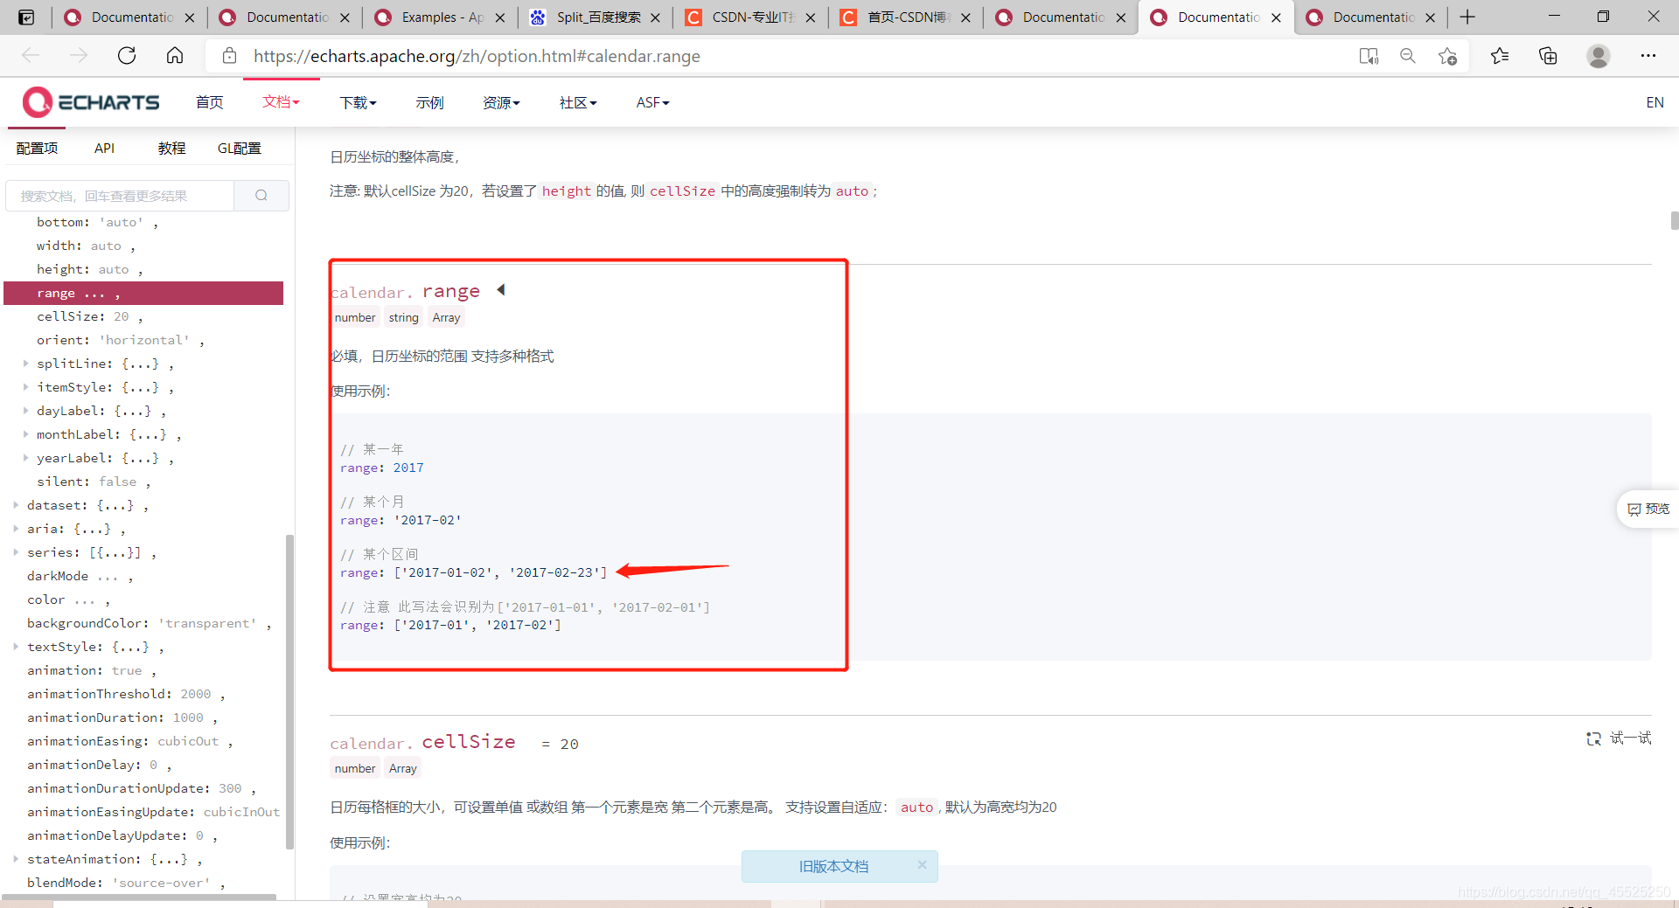This screenshot has width=1679, height=908.
Task: Open the ASF dropdown menu
Action: (652, 103)
